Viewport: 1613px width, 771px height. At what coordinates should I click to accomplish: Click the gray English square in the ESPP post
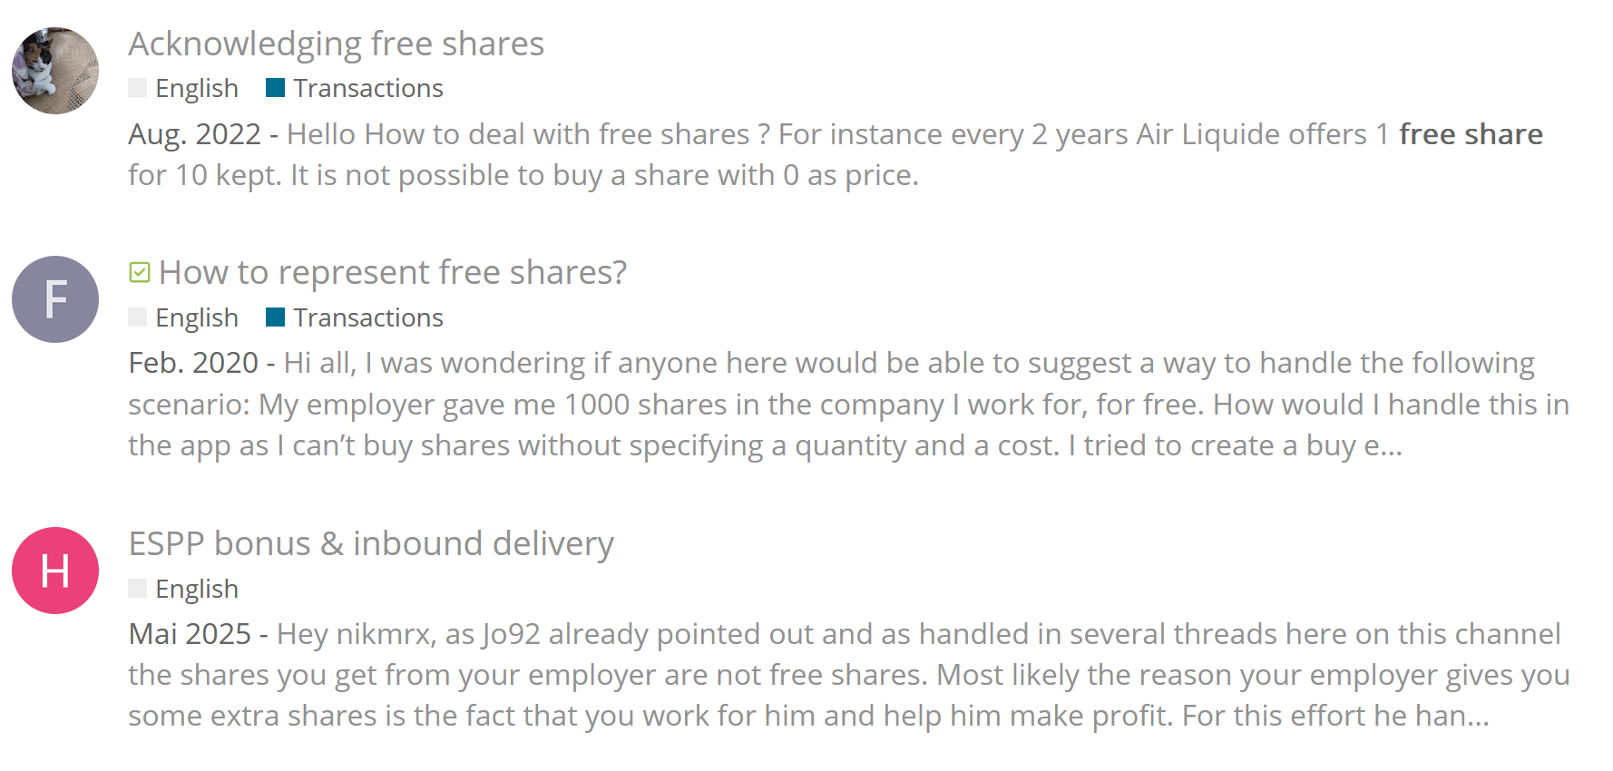pyautogui.click(x=138, y=589)
